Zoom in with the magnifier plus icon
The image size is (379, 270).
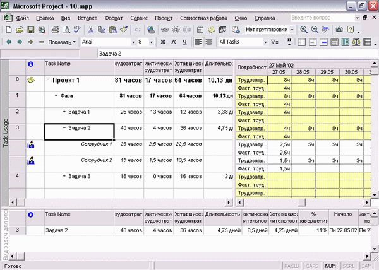(x=304, y=30)
